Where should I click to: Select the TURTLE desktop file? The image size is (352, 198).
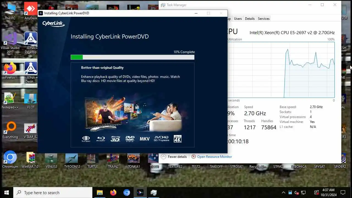[x=92, y=160]
